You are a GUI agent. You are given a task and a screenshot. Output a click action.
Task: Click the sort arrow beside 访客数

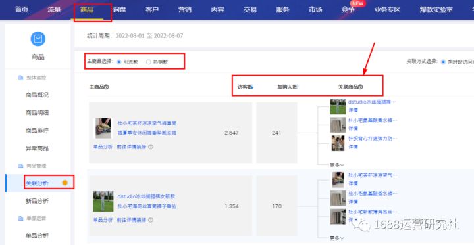[251, 87]
